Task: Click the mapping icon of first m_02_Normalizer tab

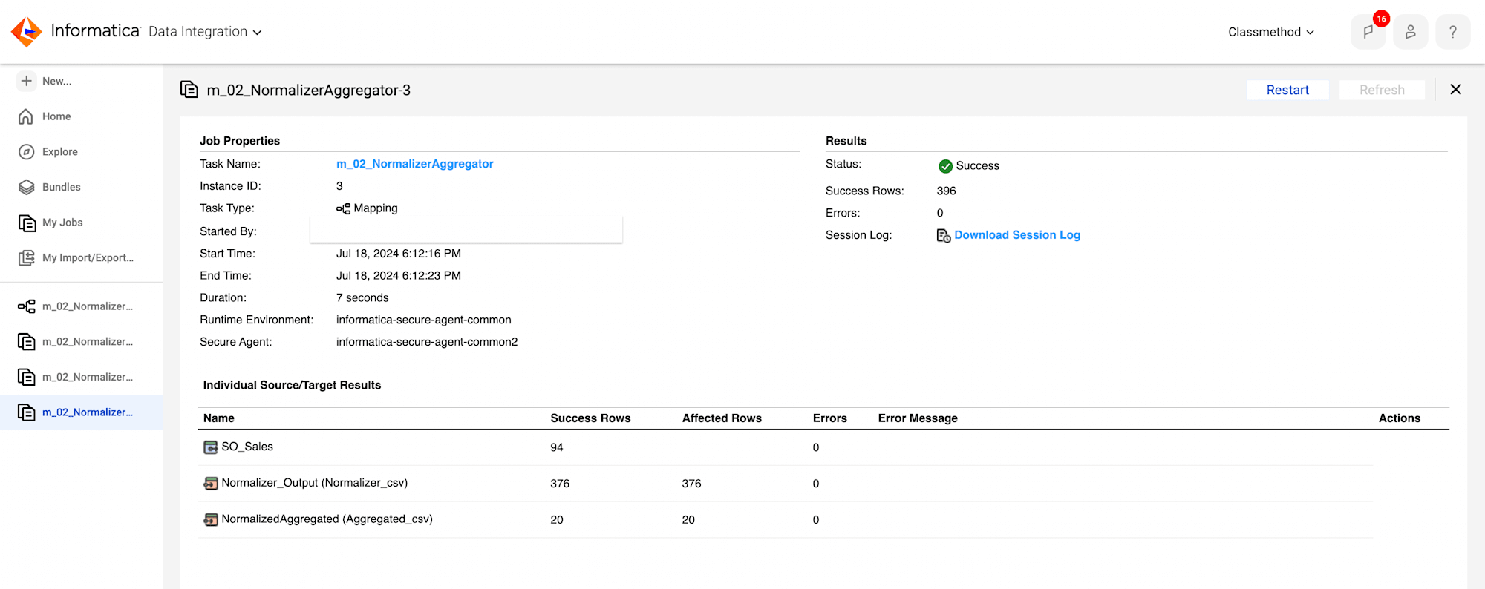Action: [x=27, y=306]
